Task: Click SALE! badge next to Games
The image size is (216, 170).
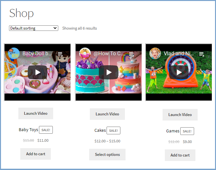Action: (187, 131)
